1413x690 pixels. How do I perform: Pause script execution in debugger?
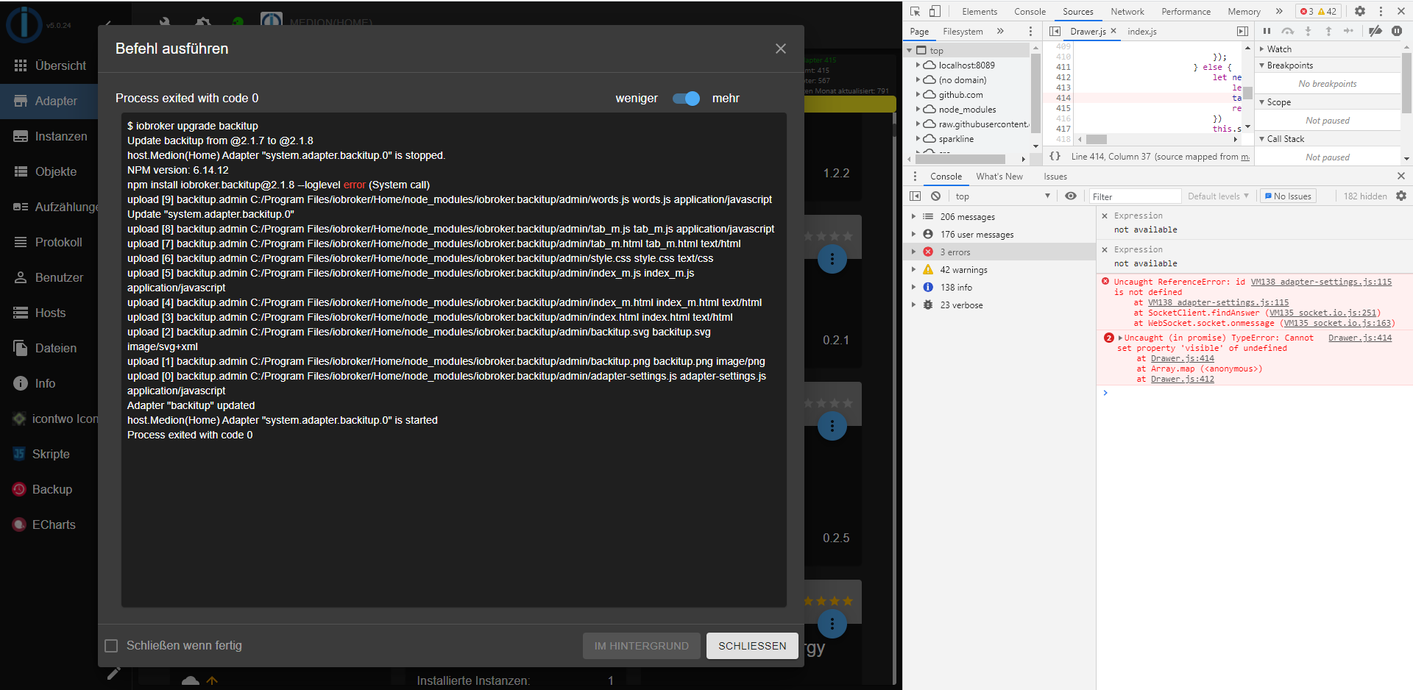tap(1267, 31)
